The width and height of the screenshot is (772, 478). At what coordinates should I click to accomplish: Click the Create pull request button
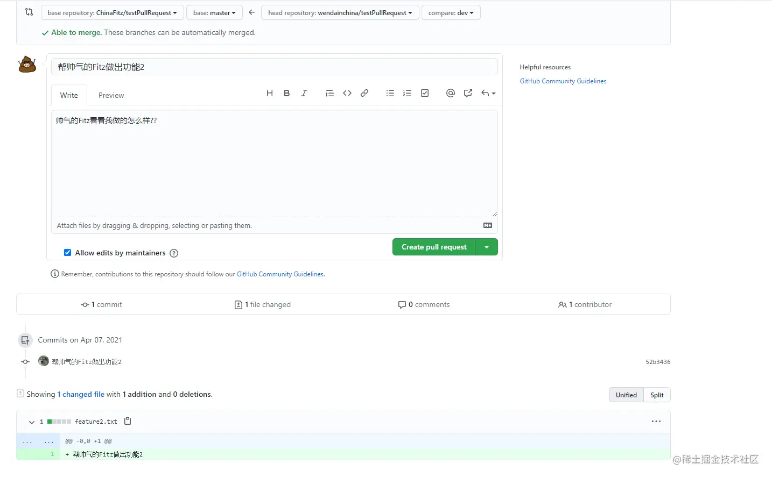[434, 247]
